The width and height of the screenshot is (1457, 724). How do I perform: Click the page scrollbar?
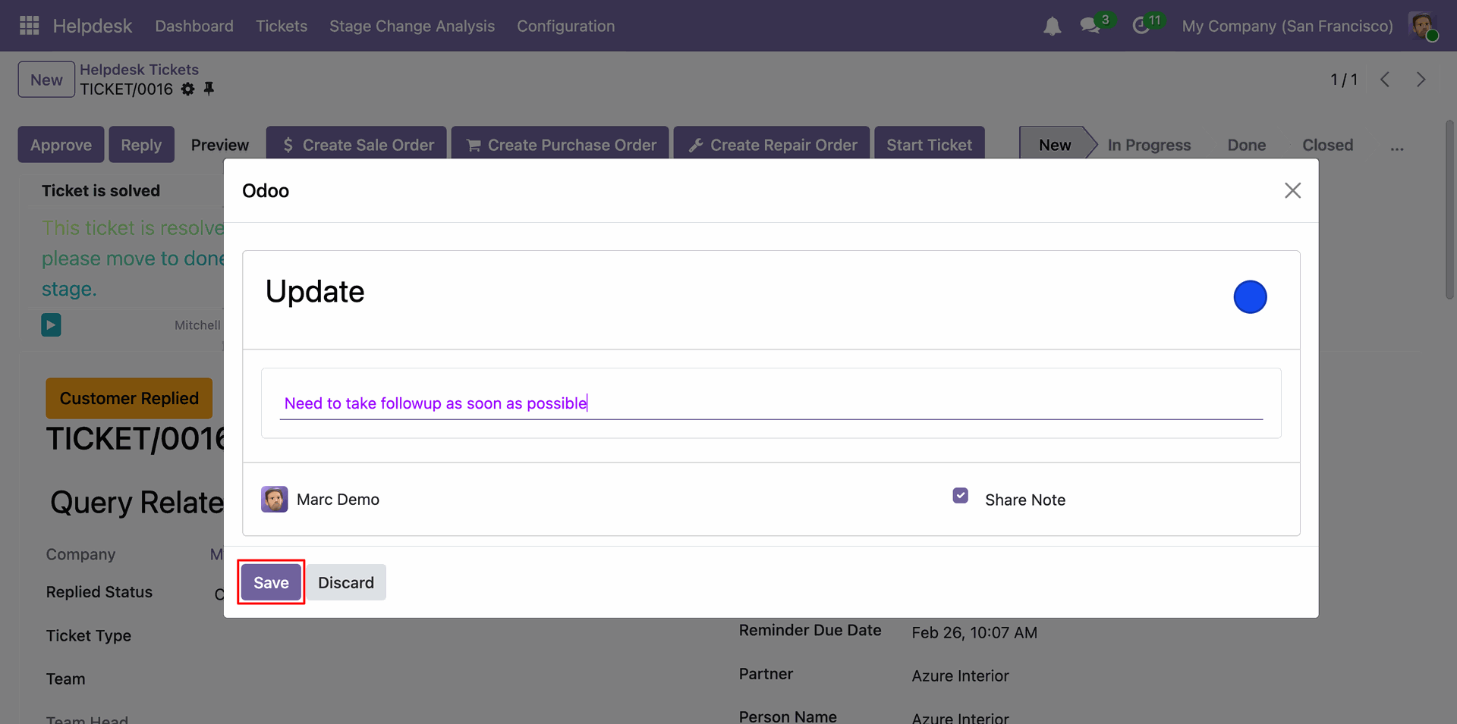click(1449, 209)
